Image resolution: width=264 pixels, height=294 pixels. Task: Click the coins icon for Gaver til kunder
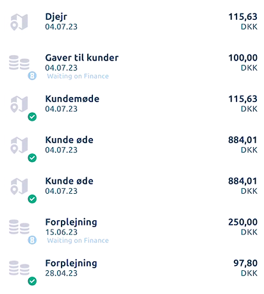(x=19, y=63)
